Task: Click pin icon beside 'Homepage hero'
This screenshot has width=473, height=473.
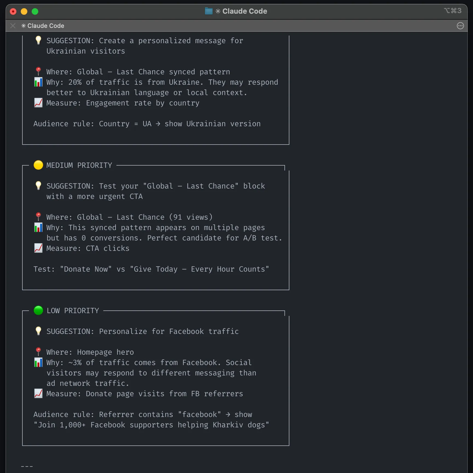Action: 38,352
